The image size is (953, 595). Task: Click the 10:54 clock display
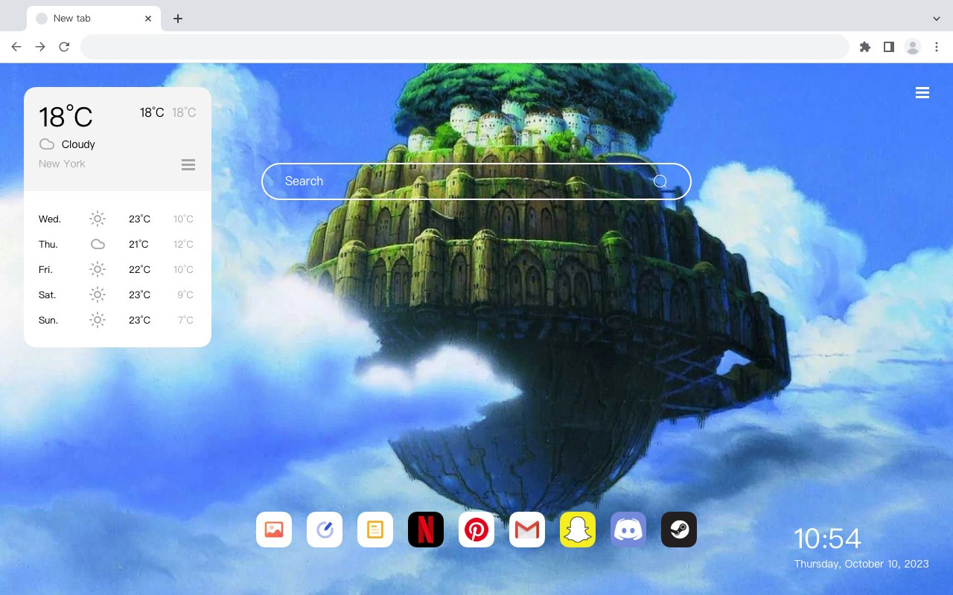[827, 538]
